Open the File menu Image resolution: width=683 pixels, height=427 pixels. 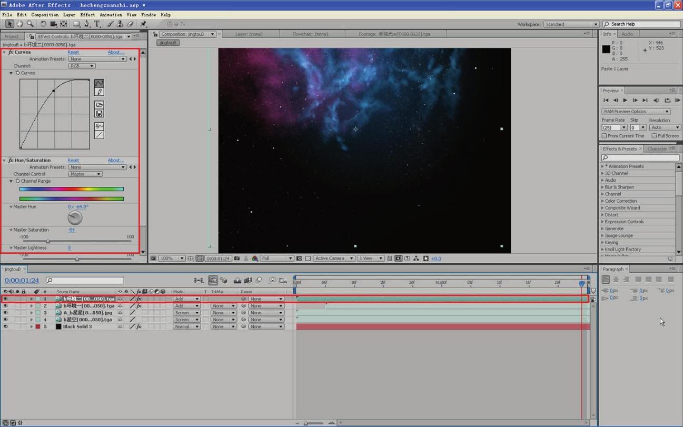(7, 15)
